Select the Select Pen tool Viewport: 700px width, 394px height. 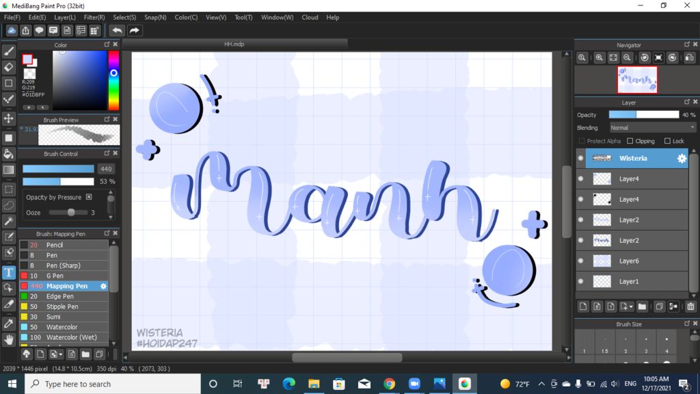pyautogui.click(x=8, y=237)
